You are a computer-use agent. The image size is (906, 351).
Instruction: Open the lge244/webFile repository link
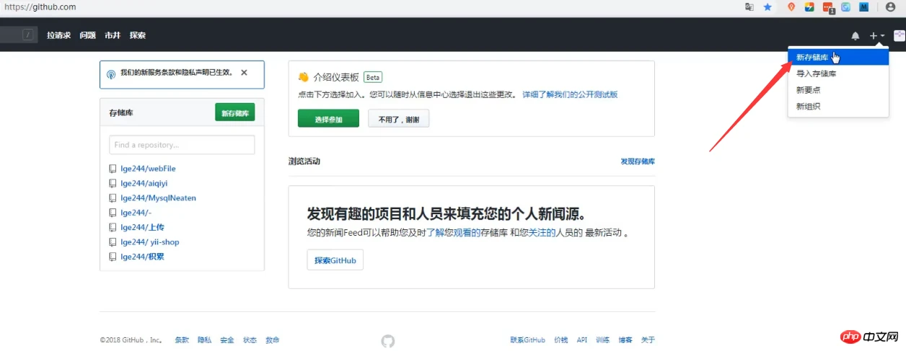[148, 169]
